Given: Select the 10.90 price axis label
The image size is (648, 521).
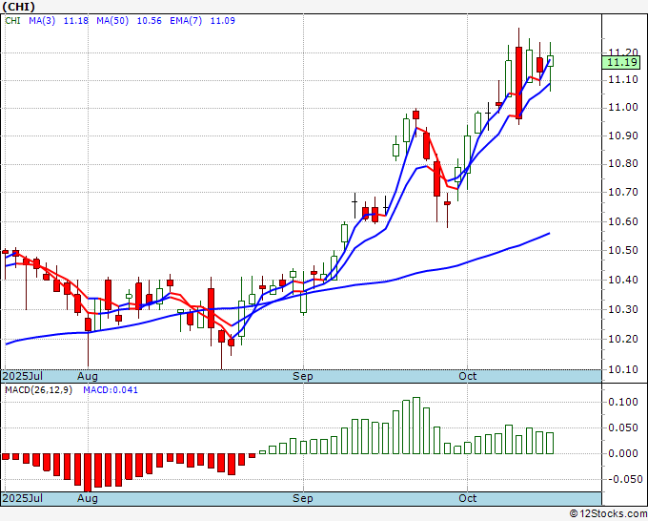Looking at the screenshot, I should [x=623, y=135].
